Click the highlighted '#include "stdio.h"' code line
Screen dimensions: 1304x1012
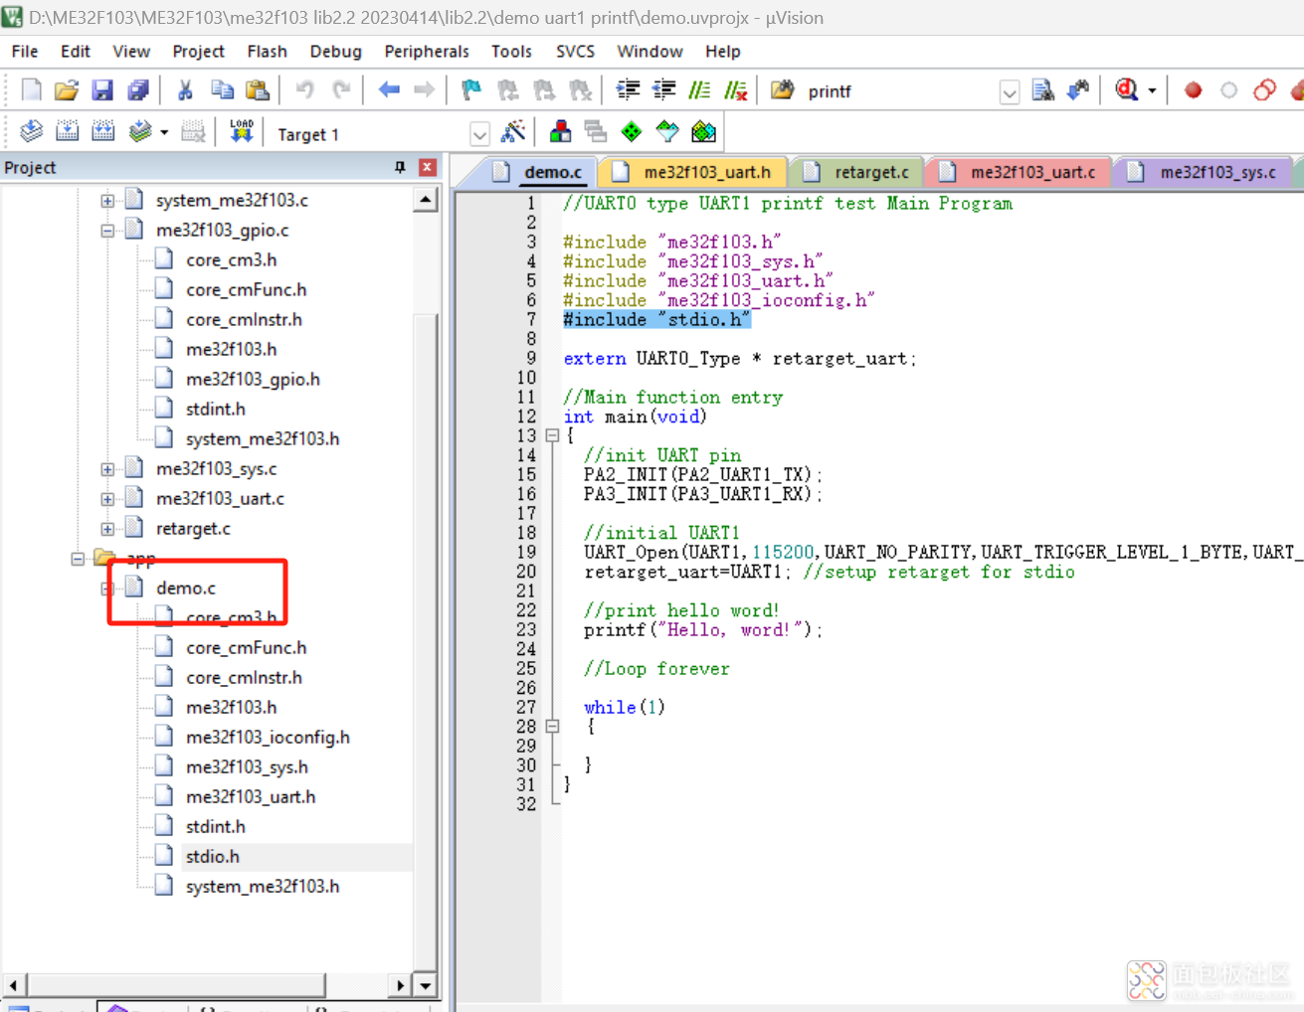click(x=656, y=319)
